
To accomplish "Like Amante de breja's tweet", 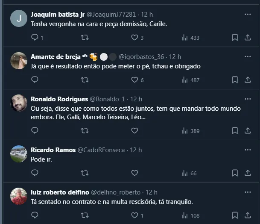I will [x=134, y=80].
